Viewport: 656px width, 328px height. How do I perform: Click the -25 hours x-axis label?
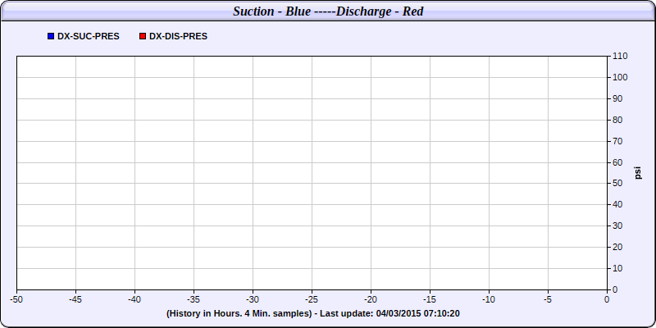point(312,299)
